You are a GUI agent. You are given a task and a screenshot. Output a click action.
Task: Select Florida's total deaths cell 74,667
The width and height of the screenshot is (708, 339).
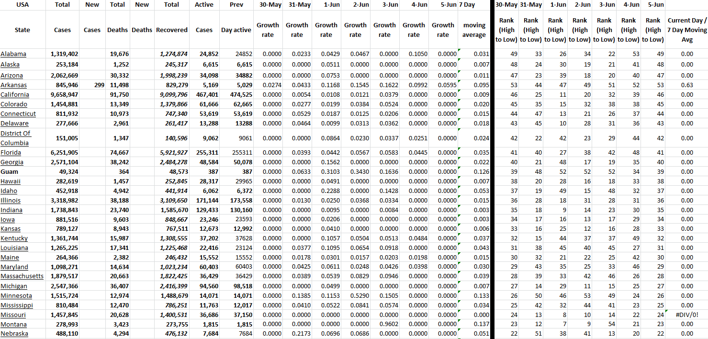tap(117, 153)
